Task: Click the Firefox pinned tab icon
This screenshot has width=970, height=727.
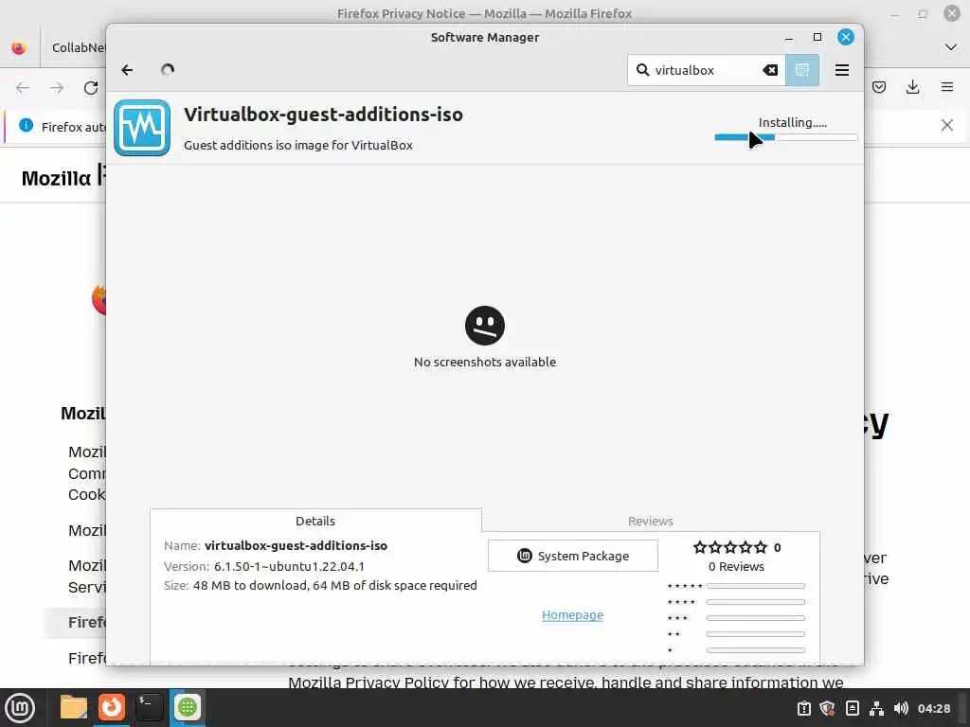Action: 19,47
